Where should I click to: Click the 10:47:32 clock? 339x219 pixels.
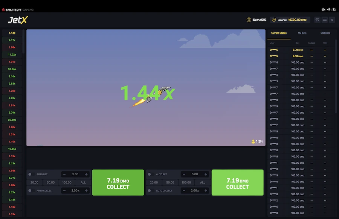[328, 9]
